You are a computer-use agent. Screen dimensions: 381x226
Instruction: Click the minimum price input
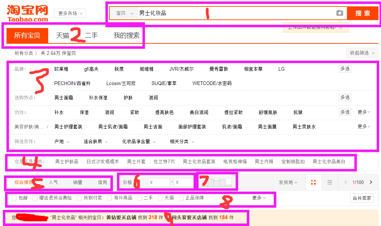(159, 182)
